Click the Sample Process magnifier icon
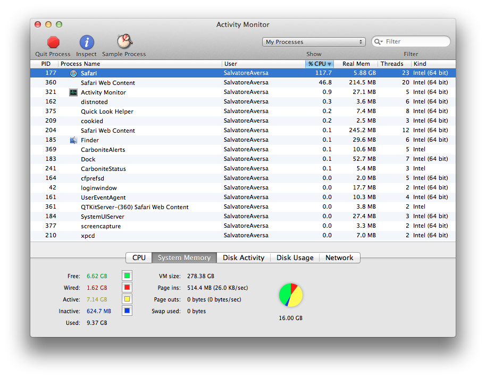 [124, 41]
